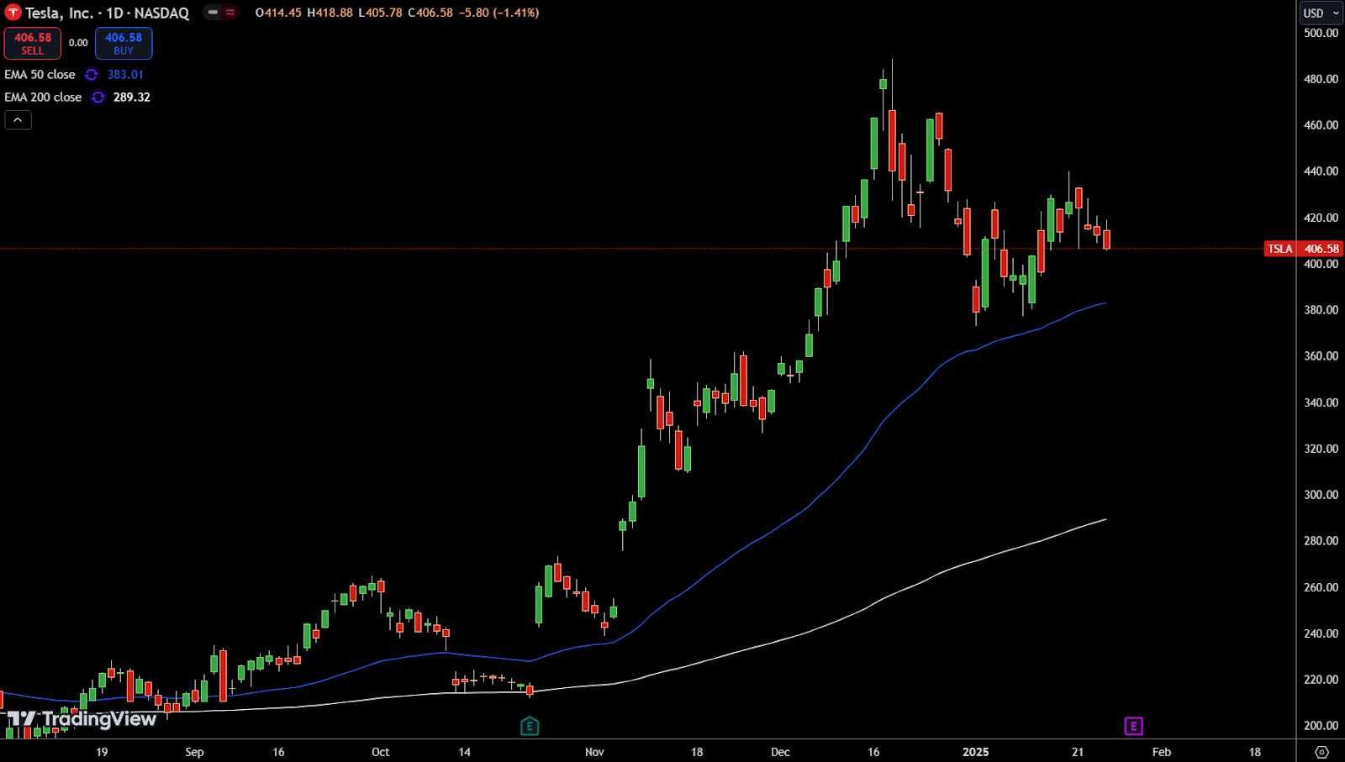Click the low price L405.78 in the header
The height and width of the screenshot is (762, 1345).
380,13
